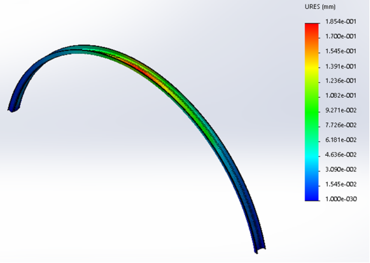Select the 1.545e-001 legend label

[340, 51]
